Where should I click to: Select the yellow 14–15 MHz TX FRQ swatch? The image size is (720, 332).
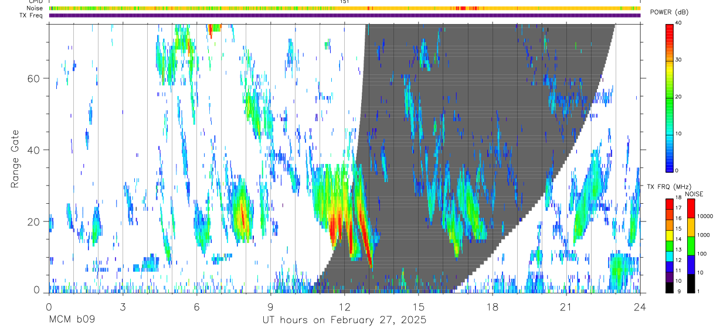point(670,235)
